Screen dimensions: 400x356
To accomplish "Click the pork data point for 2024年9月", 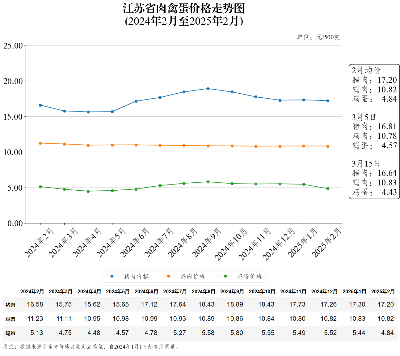I will pos(208,89).
